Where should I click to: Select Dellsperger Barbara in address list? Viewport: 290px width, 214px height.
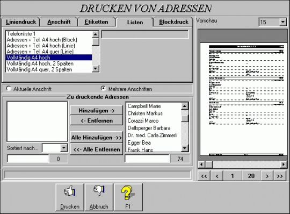coord(154,128)
